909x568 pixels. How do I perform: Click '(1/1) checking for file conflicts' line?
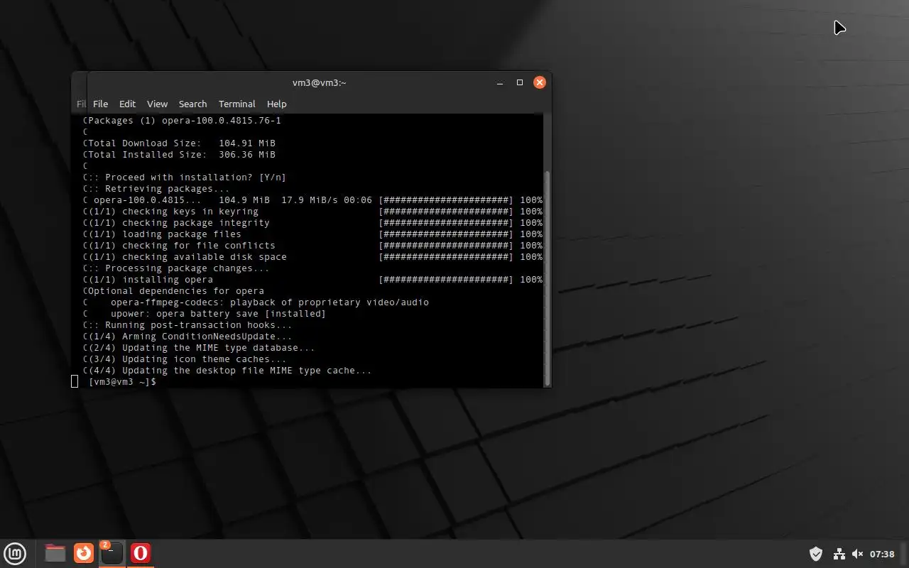(x=315, y=246)
